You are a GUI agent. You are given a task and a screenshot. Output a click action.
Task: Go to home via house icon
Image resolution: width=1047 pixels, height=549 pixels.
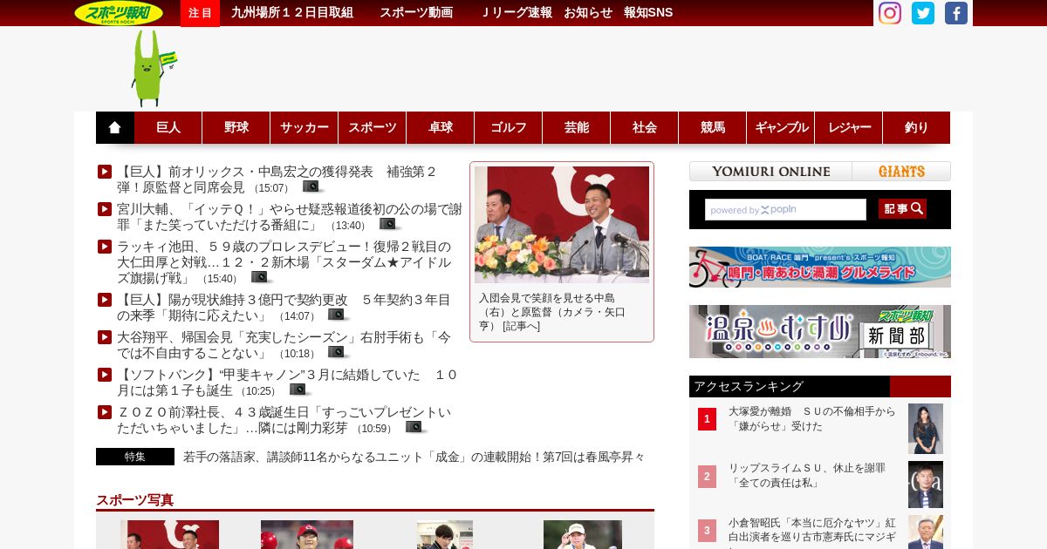point(115,127)
